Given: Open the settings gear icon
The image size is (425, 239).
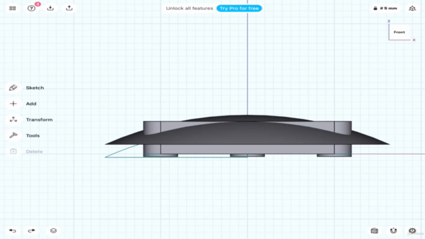Looking at the screenshot, I should point(412,230).
